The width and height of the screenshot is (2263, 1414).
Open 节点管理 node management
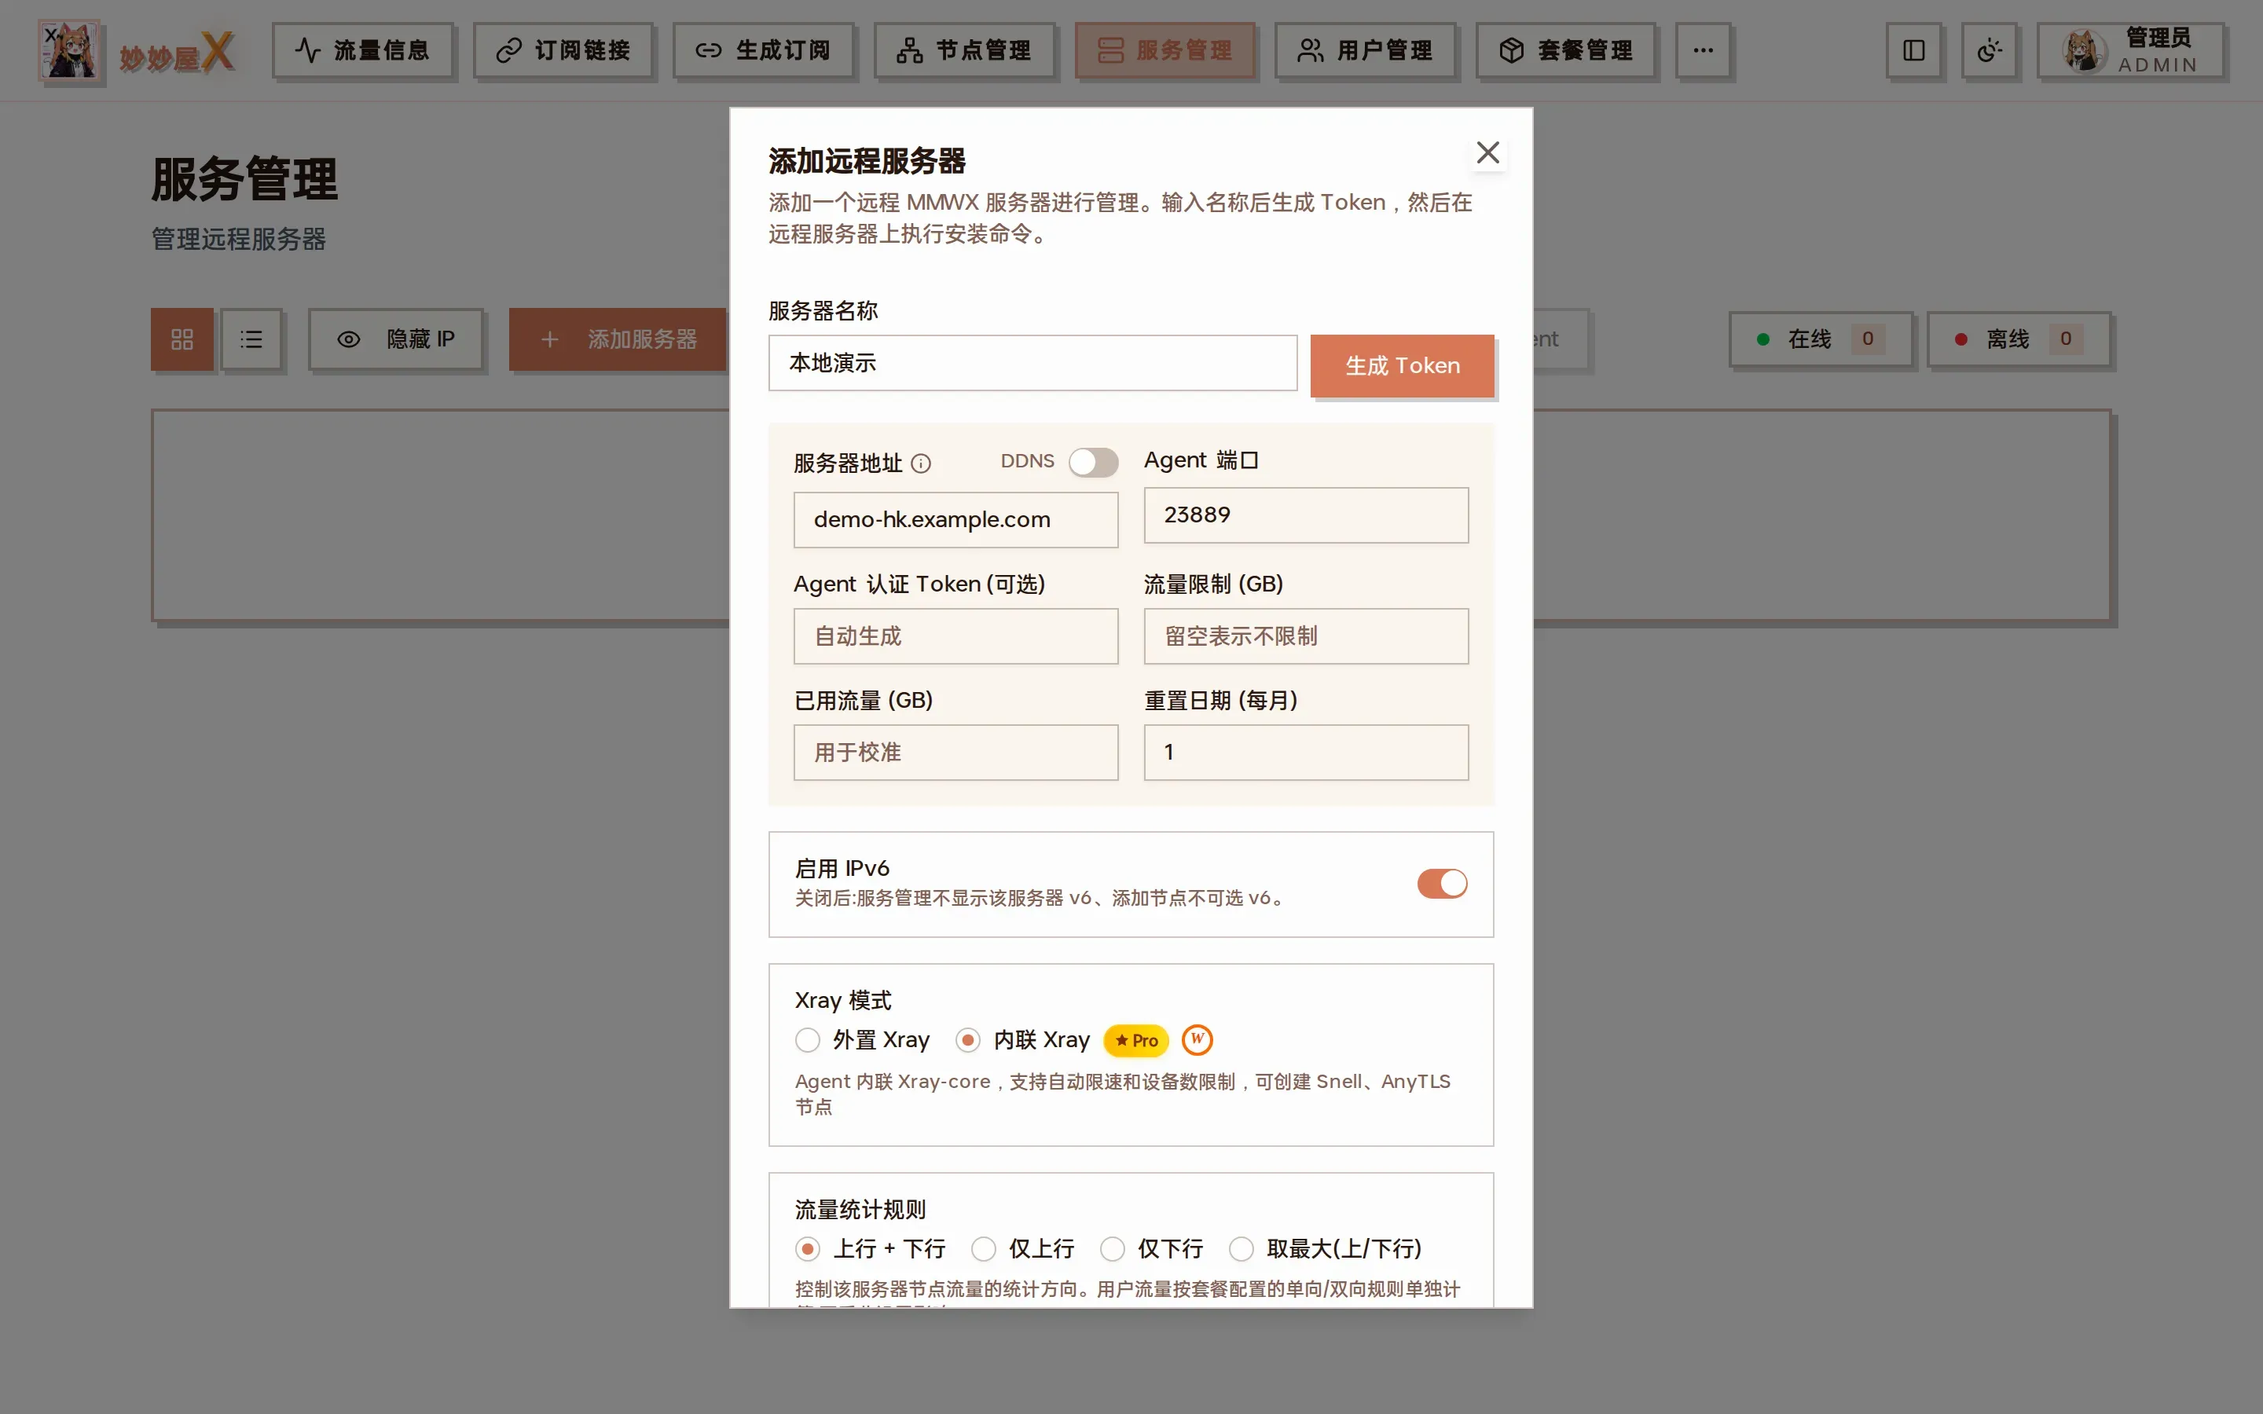click(964, 50)
